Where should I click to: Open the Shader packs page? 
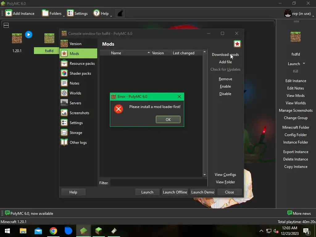78,73
